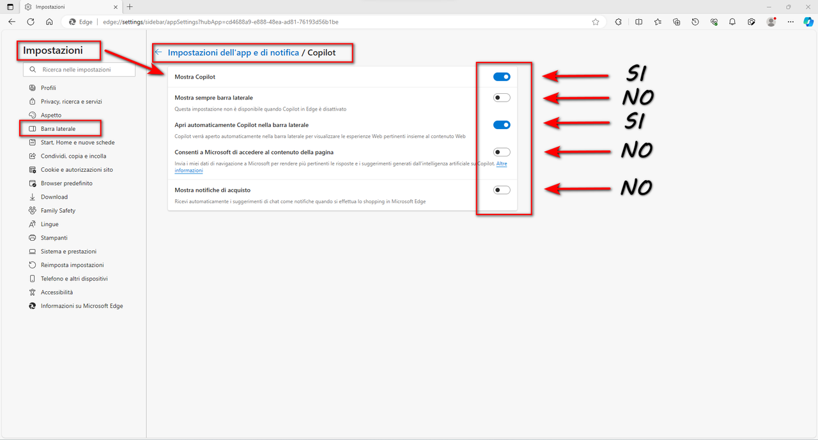Open the user profile avatar
818x440 pixels.
[771, 22]
